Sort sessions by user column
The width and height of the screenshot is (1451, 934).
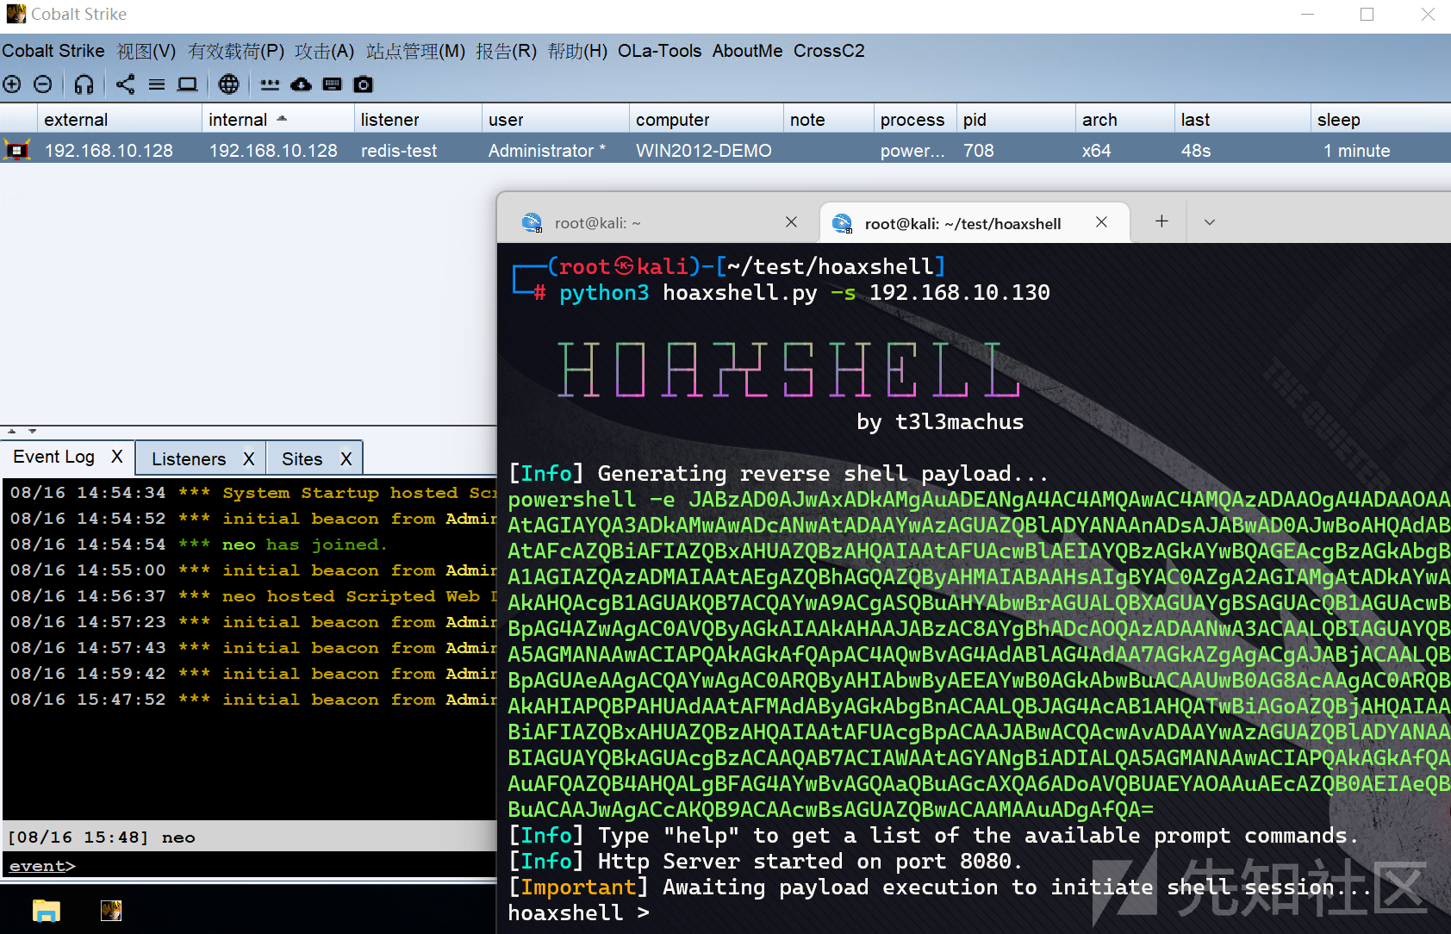point(555,120)
